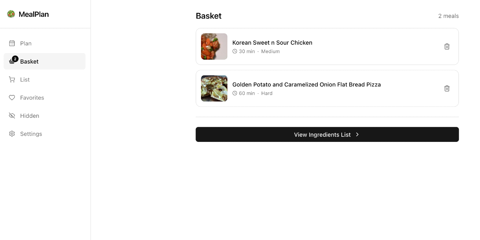
Task: Click the Golden Potato and Caramelized Onion title
Action: 307,85
